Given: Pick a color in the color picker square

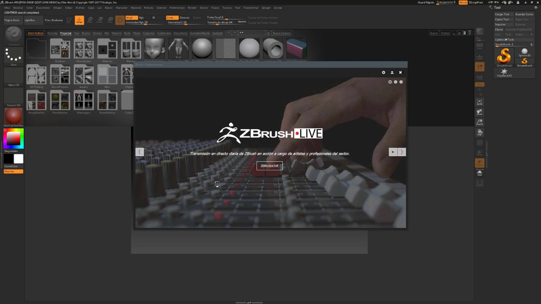Looking at the screenshot, I should (x=13, y=138).
